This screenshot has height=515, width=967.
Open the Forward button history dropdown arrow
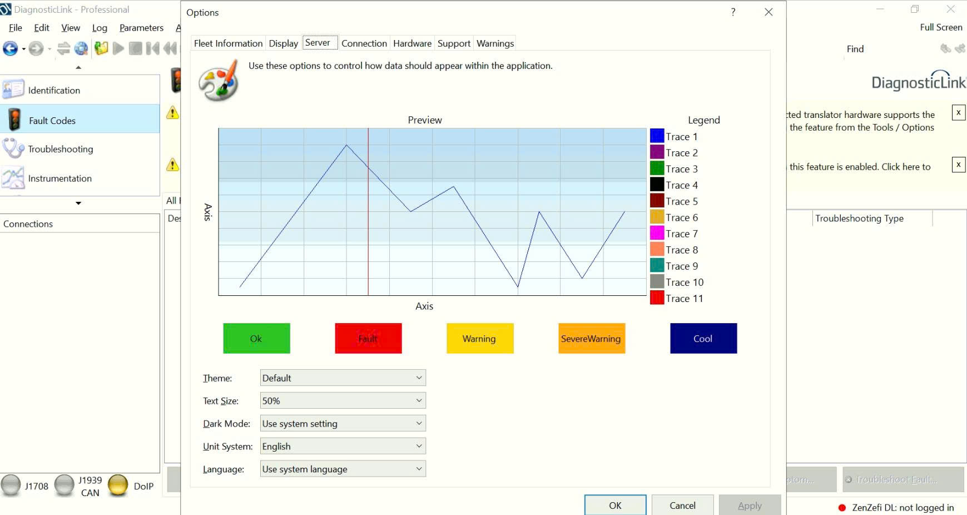[x=49, y=49]
